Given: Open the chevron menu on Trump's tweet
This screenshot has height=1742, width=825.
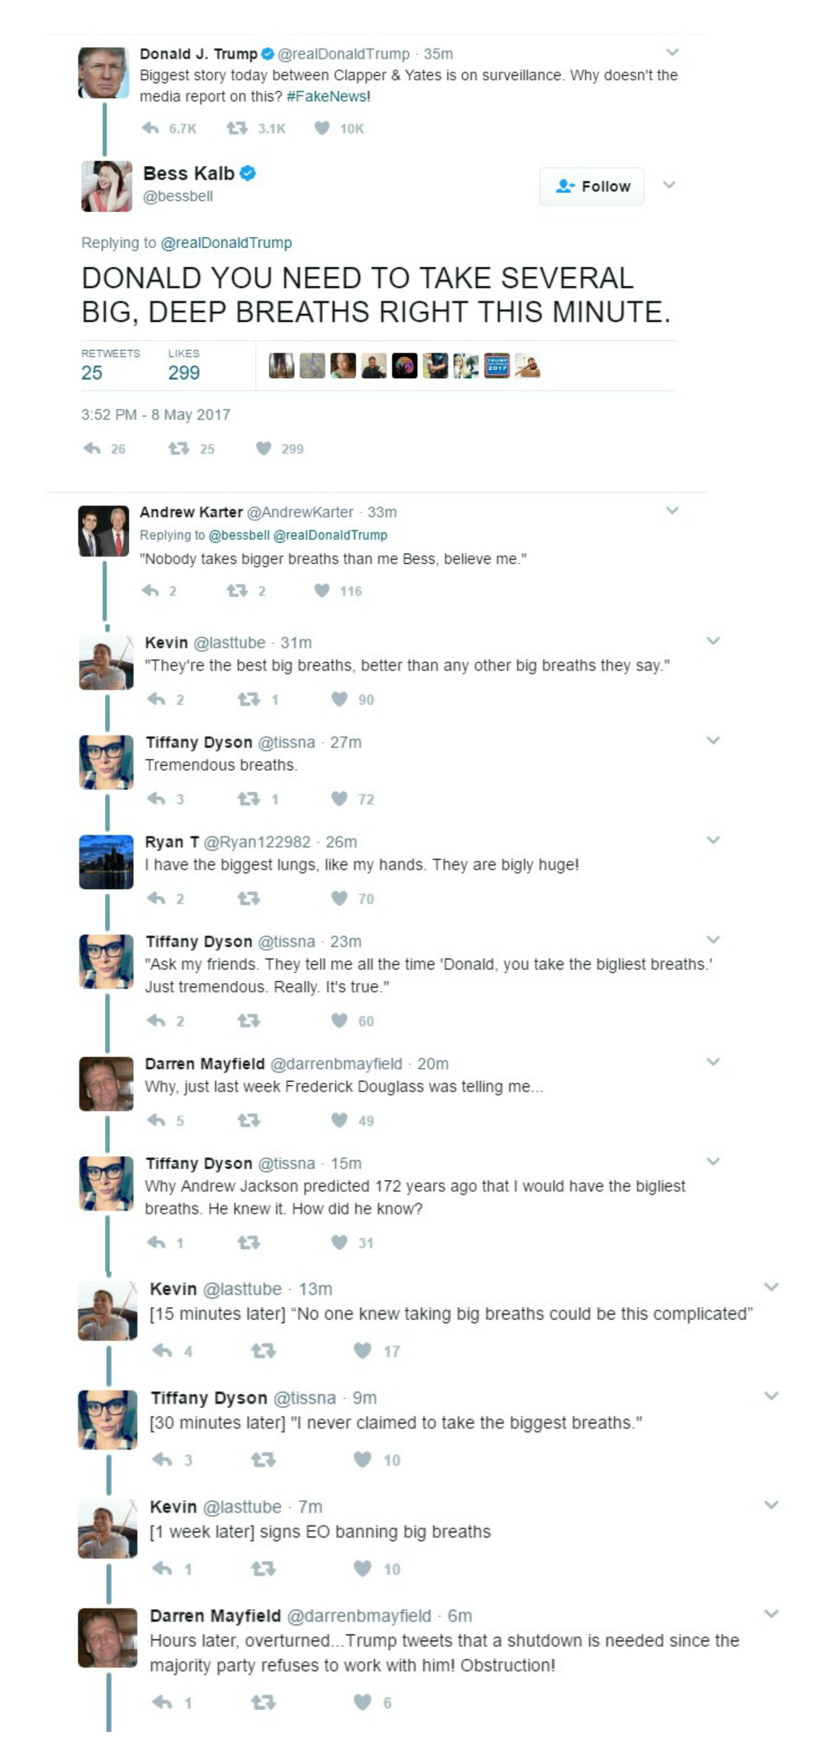Looking at the screenshot, I should coord(672,52).
